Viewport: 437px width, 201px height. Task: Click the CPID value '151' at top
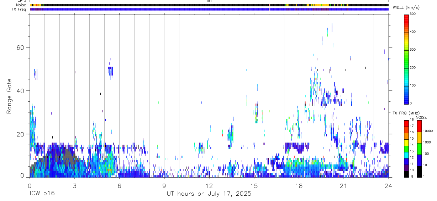point(209,1)
